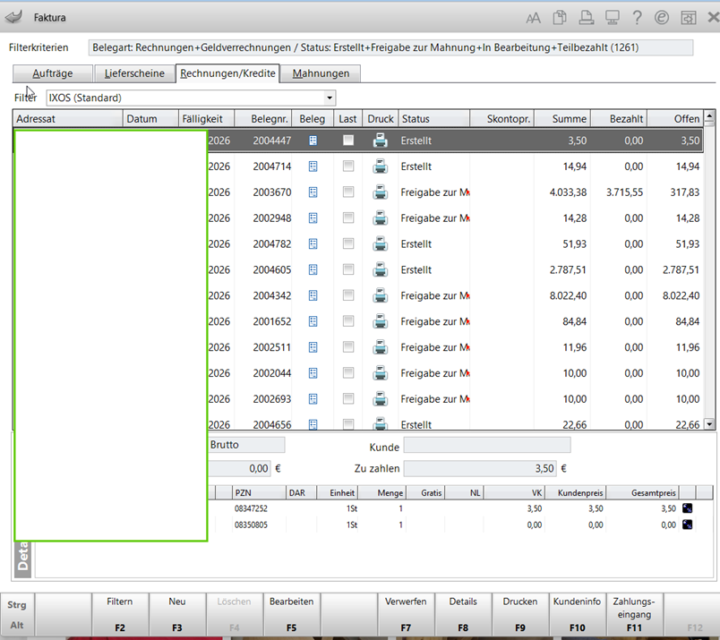Open help via question mark icon

click(x=637, y=18)
